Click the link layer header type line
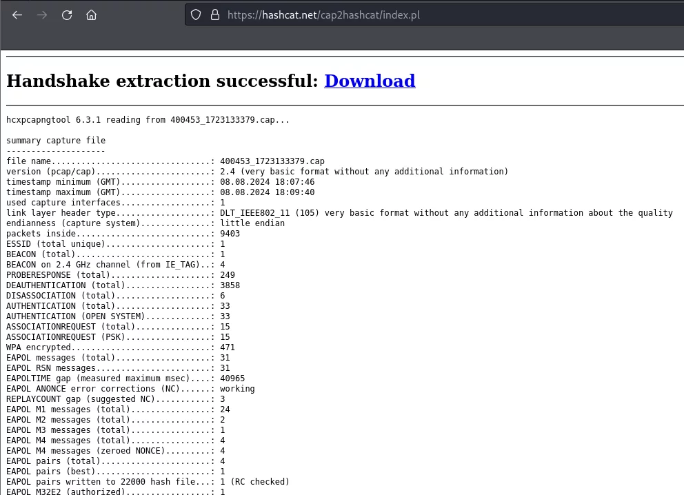Viewport: 684px width, 495px height. [x=338, y=213]
